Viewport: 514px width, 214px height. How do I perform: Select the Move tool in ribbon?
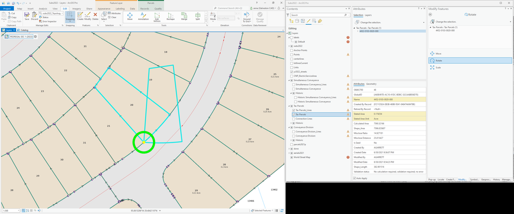click(129, 16)
